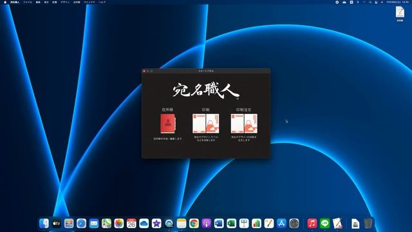Launch iMovie star icon in Dock
Screen dimensions: 412x232
point(156,224)
